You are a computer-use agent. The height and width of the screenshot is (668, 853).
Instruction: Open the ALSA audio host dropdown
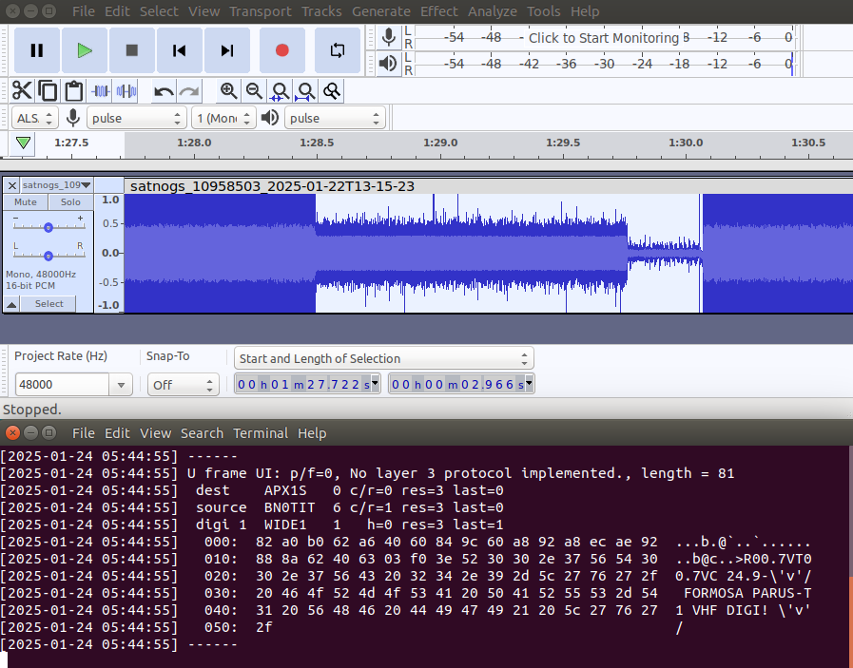(x=34, y=118)
